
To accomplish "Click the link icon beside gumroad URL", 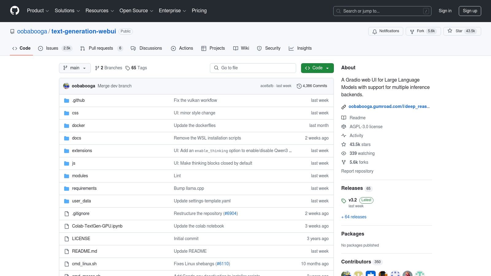I will (x=344, y=107).
